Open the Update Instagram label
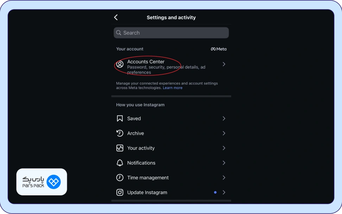 tap(147, 193)
